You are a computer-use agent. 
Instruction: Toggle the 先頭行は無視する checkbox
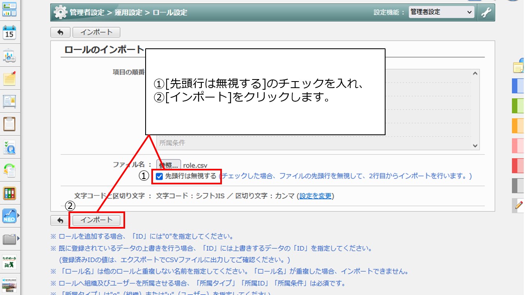pyautogui.click(x=160, y=177)
